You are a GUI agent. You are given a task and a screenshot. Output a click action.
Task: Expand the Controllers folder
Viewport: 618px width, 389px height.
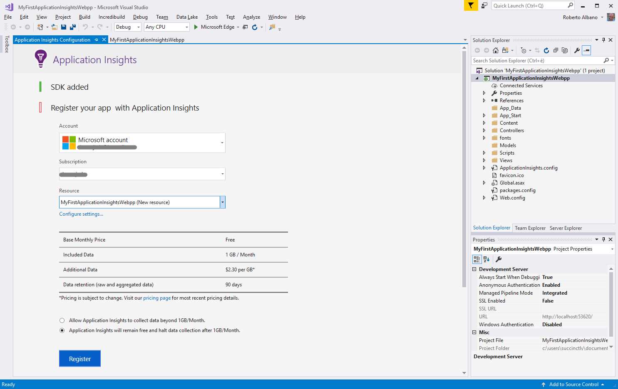click(484, 130)
